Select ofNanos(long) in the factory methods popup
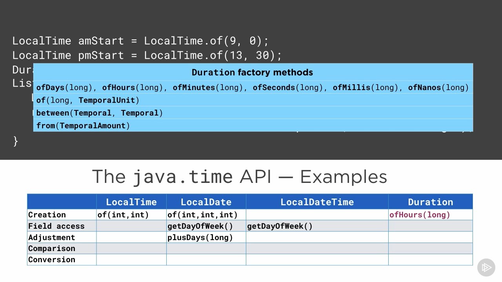The height and width of the screenshot is (282, 502). 438,88
